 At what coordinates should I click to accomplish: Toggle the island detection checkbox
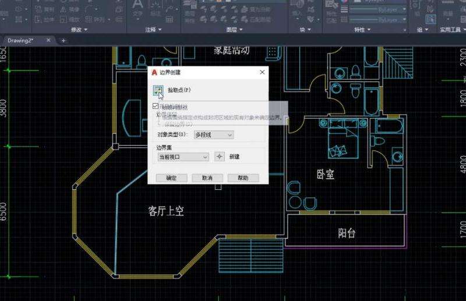point(156,106)
